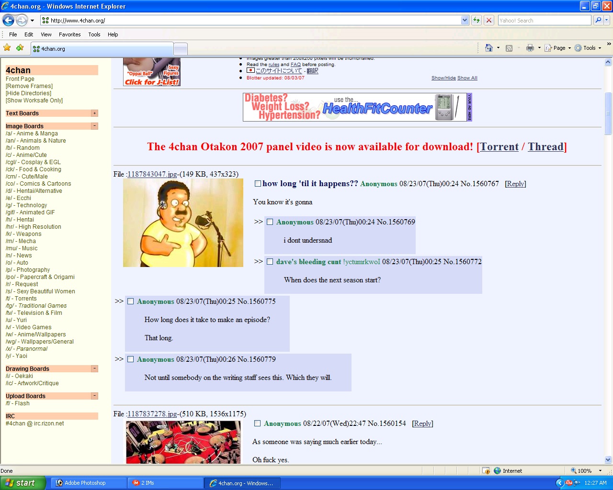Collapse the Drawing Boards section
This screenshot has width=613, height=490.
[94, 369]
